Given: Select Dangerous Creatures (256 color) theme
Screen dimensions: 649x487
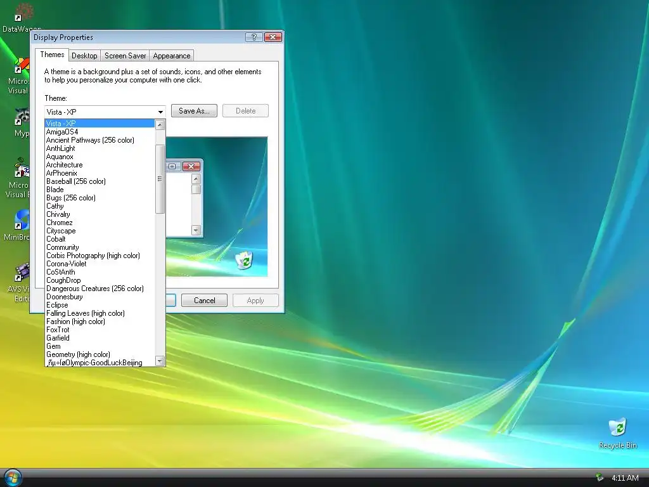Looking at the screenshot, I should pyautogui.click(x=100, y=289).
